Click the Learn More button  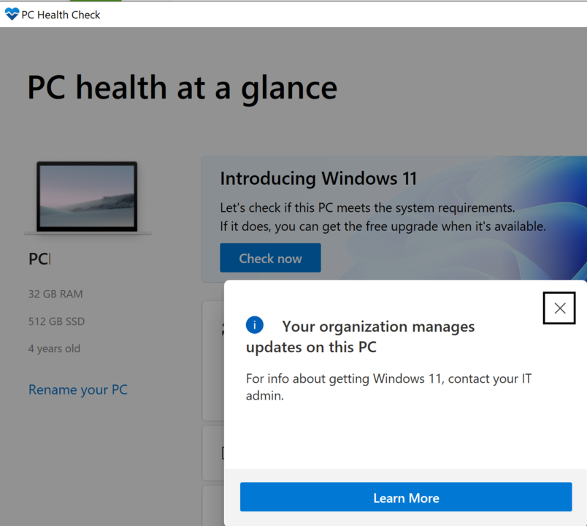pyautogui.click(x=406, y=497)
